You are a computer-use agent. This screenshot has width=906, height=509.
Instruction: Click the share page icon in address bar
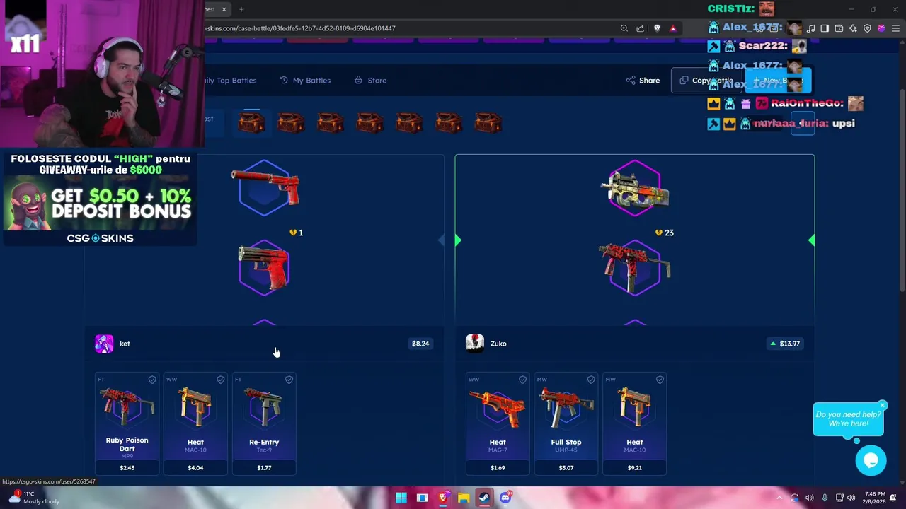(640, 28)
